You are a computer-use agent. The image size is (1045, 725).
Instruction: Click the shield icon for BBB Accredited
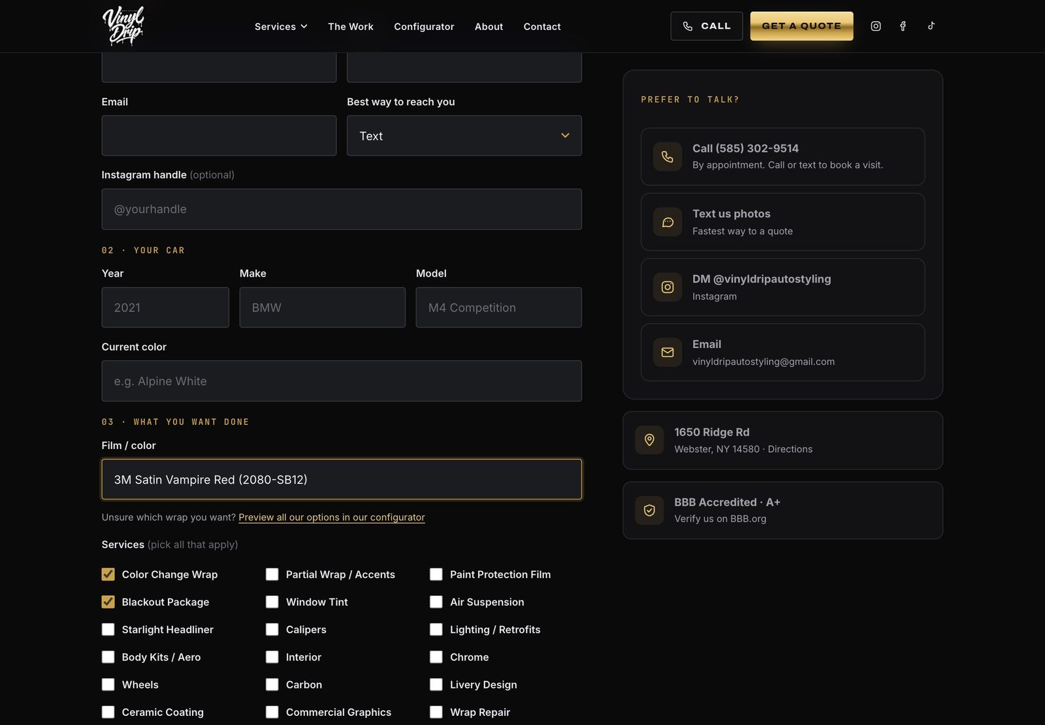pos(649,510)
